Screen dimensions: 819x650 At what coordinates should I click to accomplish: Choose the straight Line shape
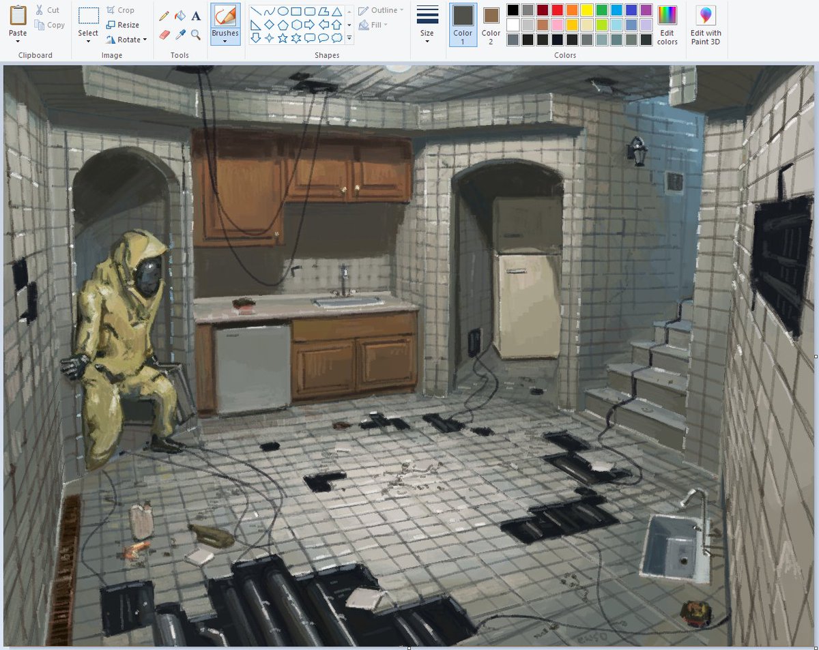click(256, 11)
